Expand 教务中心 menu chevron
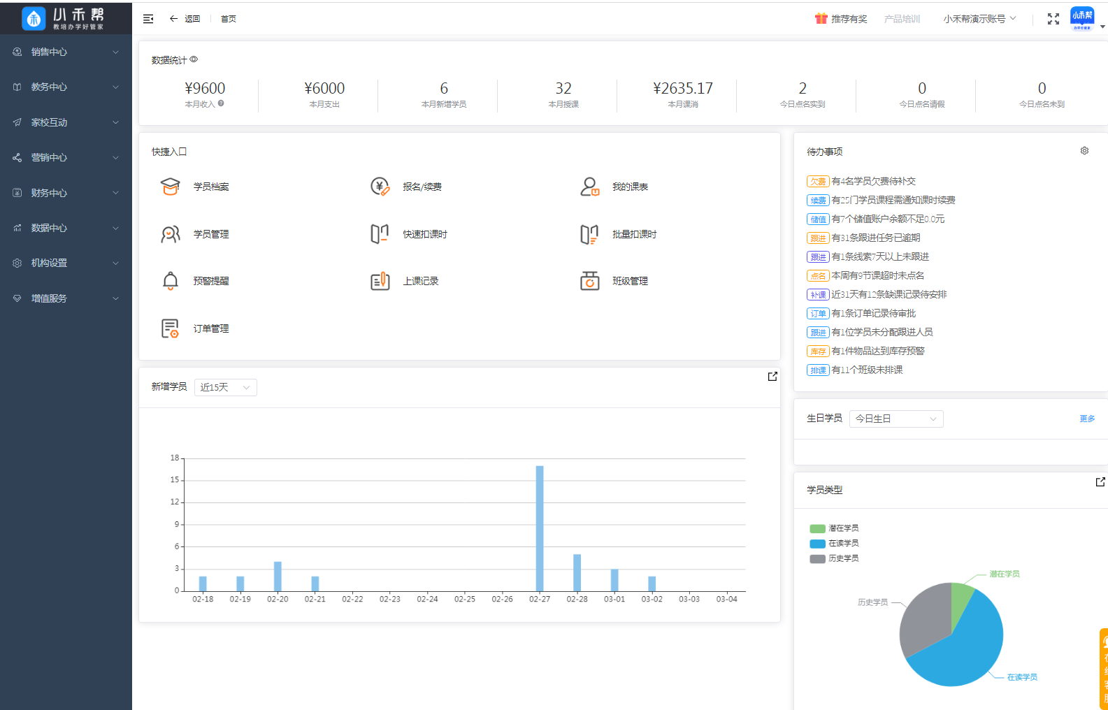Viewport: 1108px width, 710px height. 116,87
